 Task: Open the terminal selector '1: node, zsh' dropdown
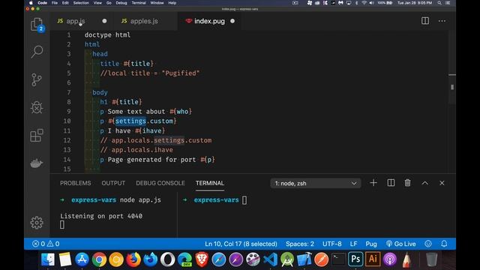tap(315, 183)
